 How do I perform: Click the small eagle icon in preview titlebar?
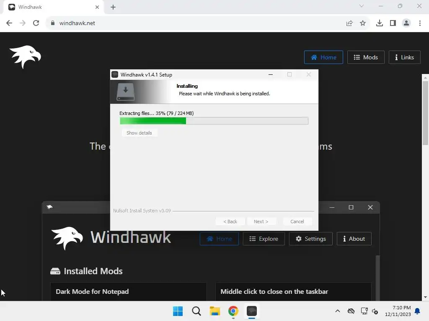coord(49,207)
